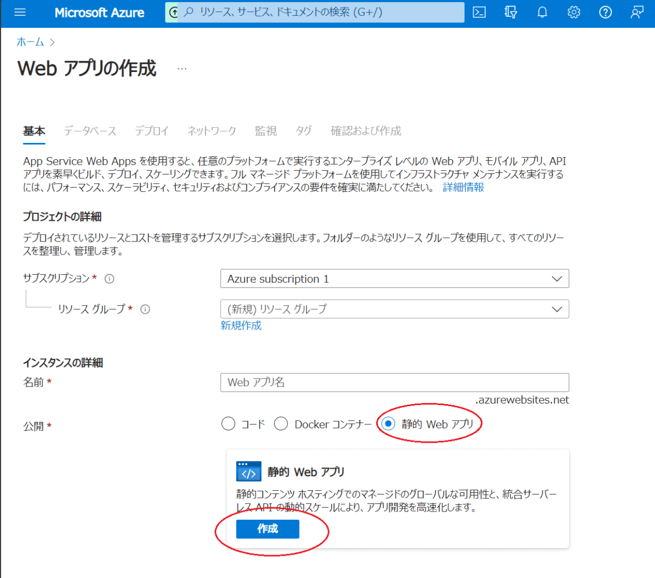Click the 公開 field label

(x=33, y=426)
